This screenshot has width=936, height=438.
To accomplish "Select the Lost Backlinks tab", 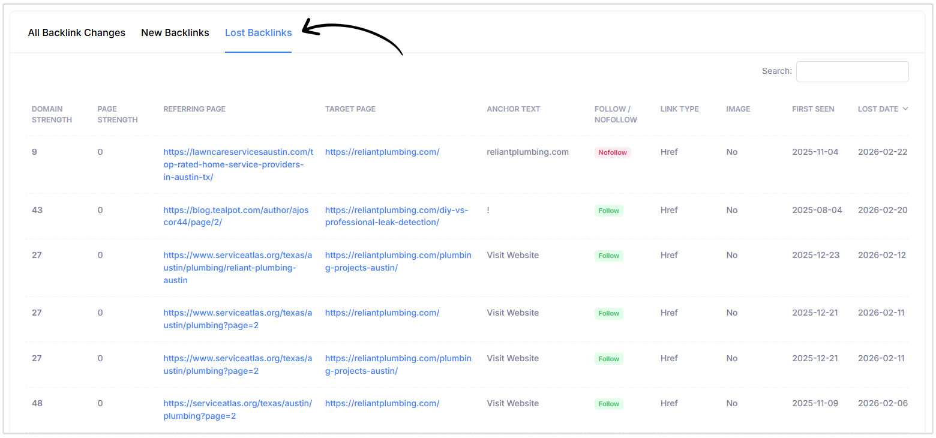I will [x=258, y=32].
